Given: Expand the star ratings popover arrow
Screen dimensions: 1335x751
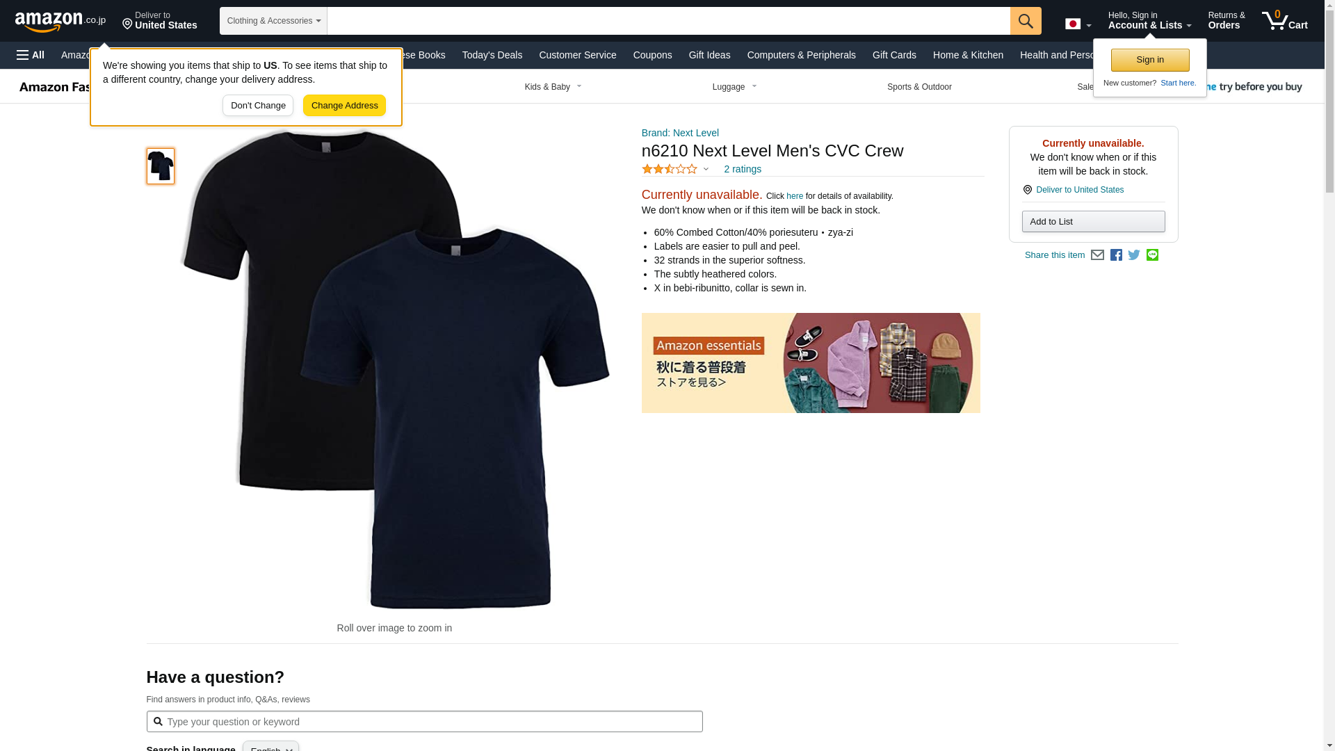Looking at the screenshot, I should (706, 169).
